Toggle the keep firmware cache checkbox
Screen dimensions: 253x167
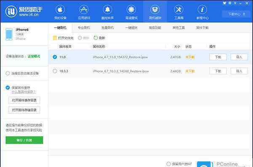click(8, 88)
